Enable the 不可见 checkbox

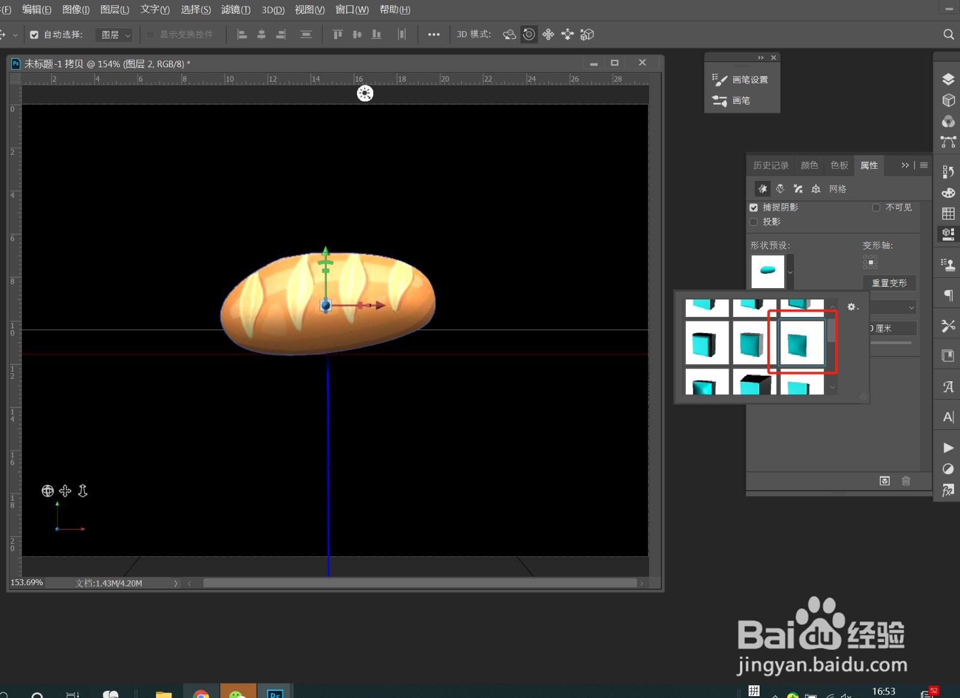coord(876,208)
